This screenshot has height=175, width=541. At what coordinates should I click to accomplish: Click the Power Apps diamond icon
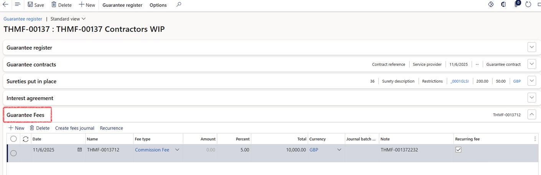(x=491, y=5)
